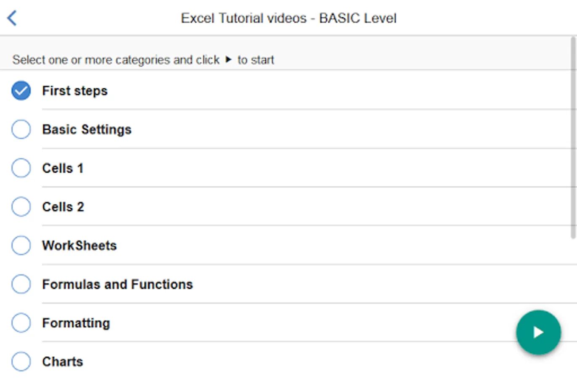
Task: Click the First steps label
Action: point(75,91)
